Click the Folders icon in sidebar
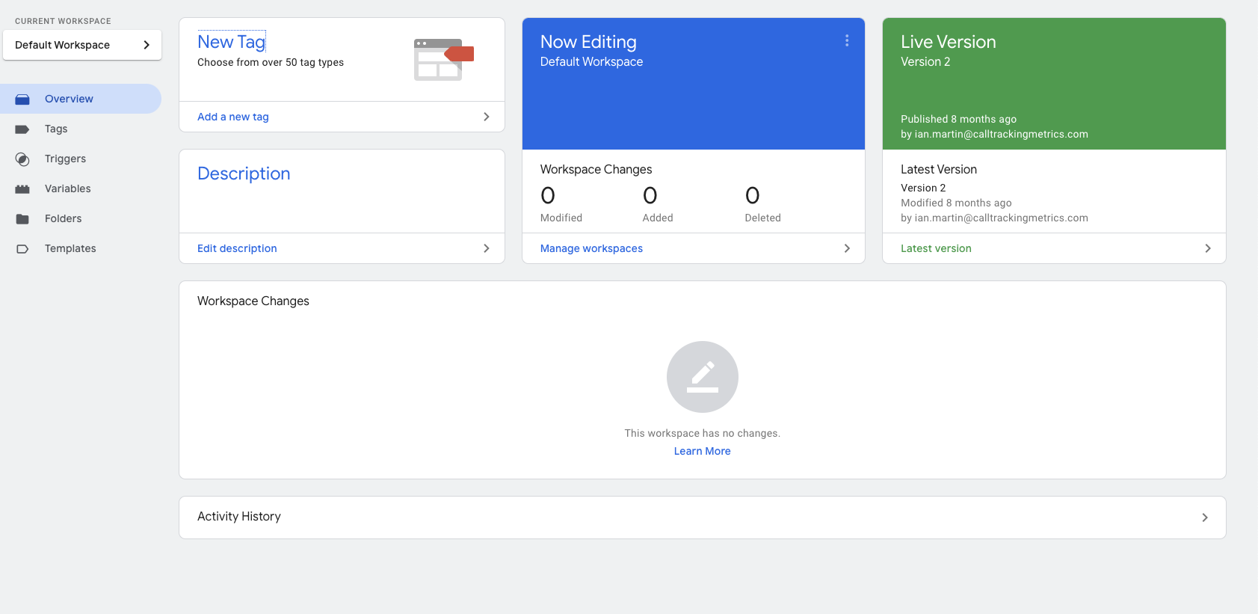 click(22, 219)
